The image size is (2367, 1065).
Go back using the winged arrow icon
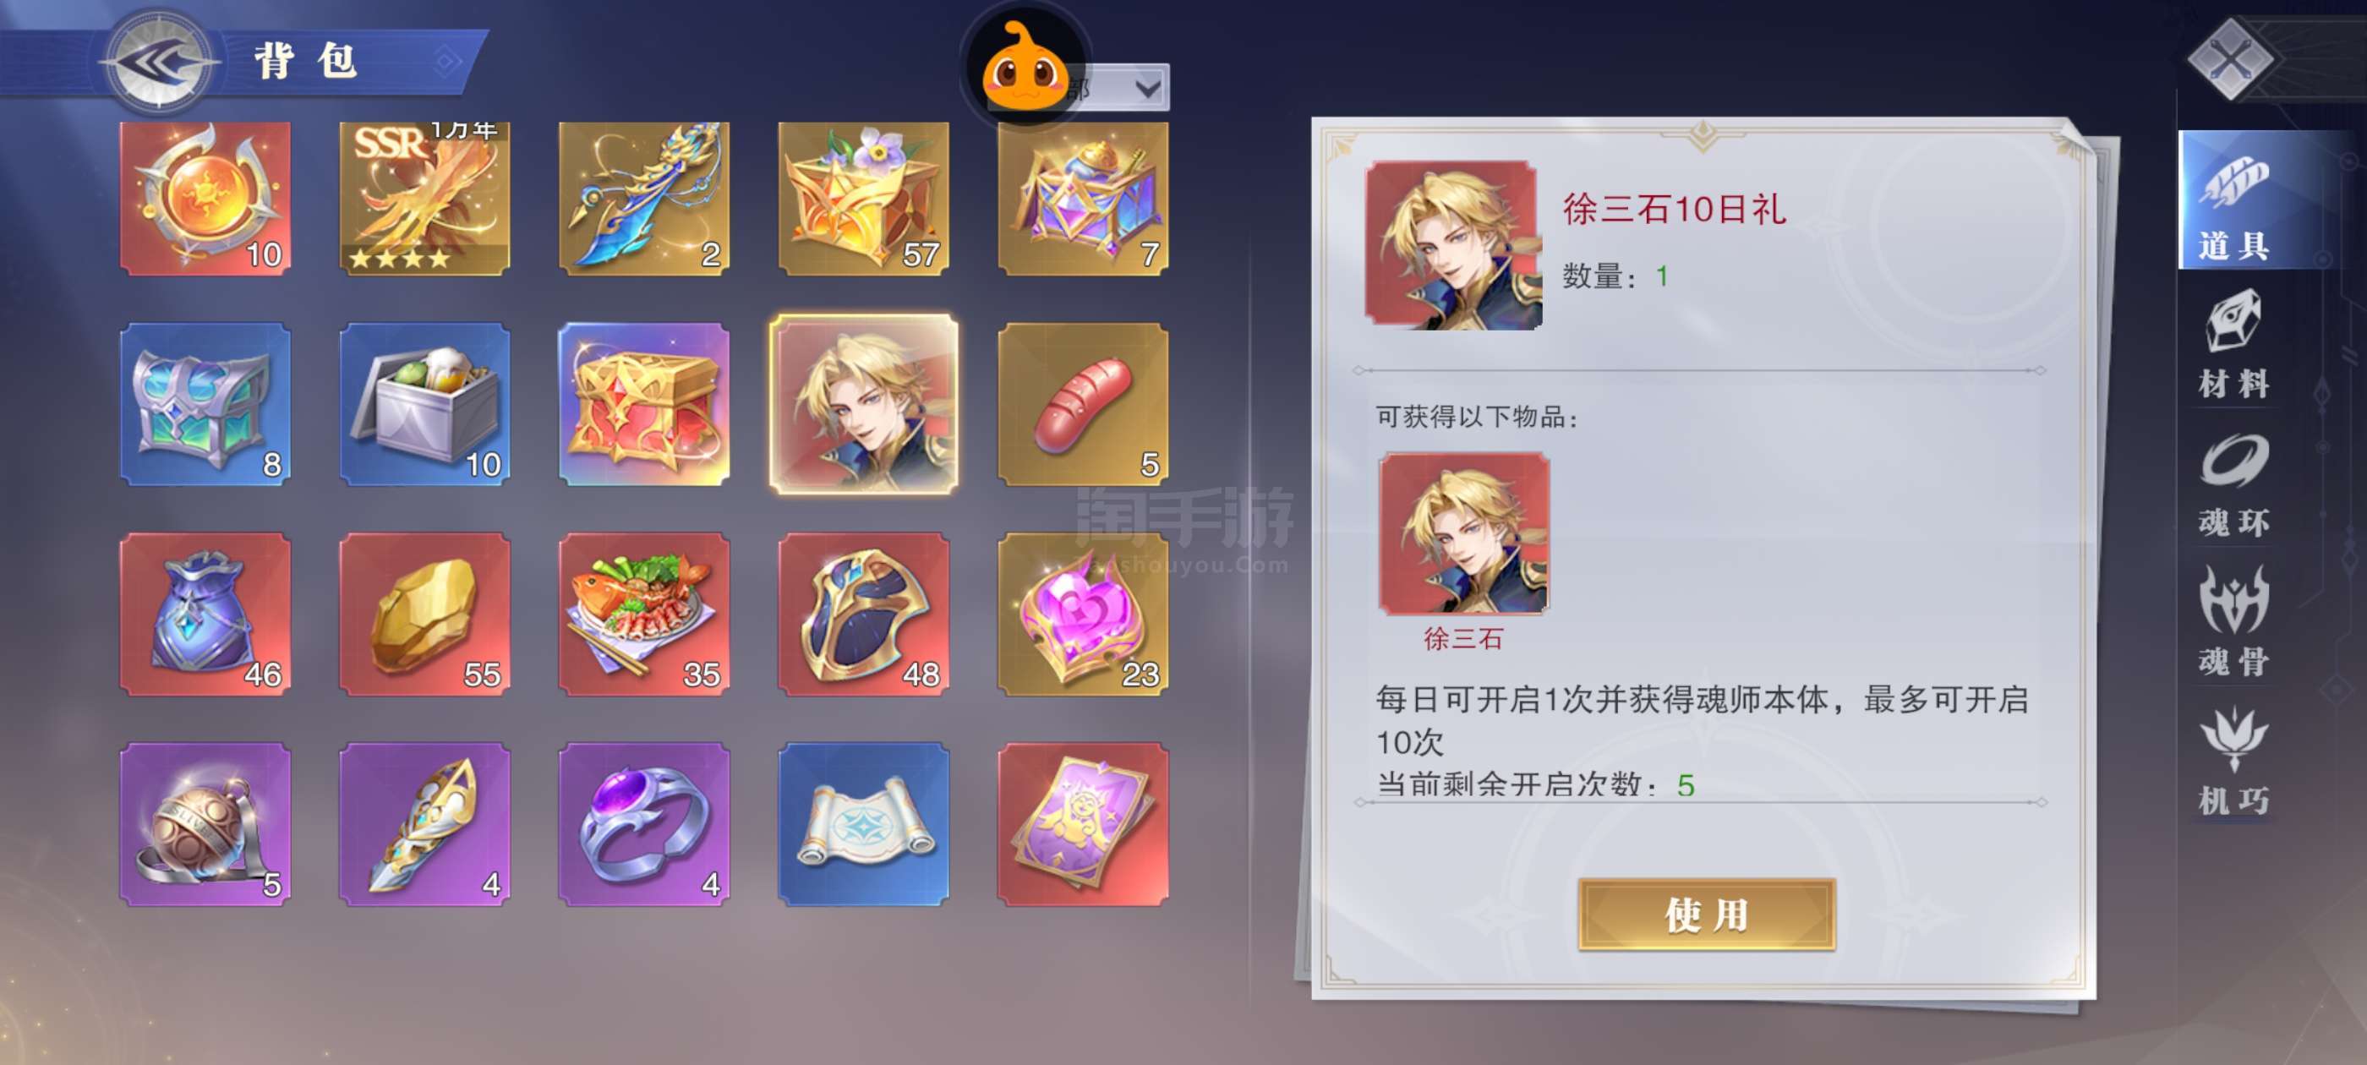point(158,63)
